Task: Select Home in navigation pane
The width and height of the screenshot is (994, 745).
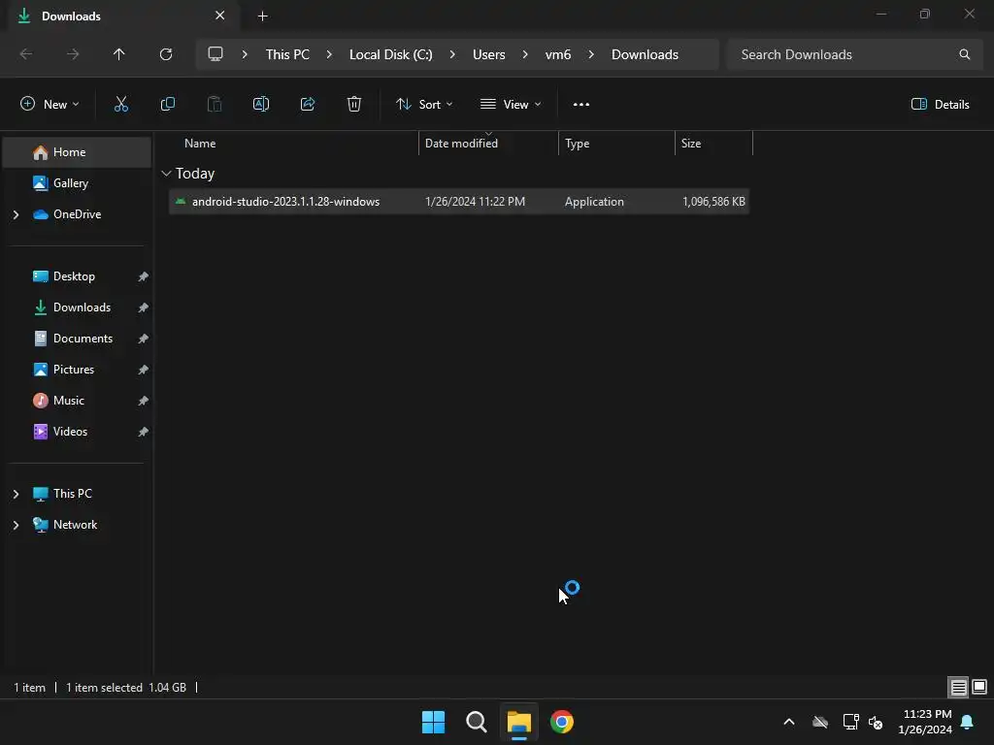Action: (77, 152)
